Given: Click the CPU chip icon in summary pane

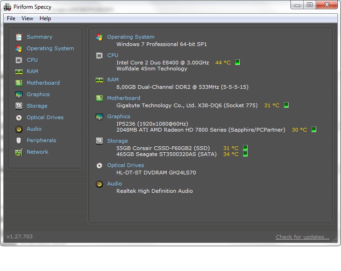Looking at the screenshot, I should [99, 56].
